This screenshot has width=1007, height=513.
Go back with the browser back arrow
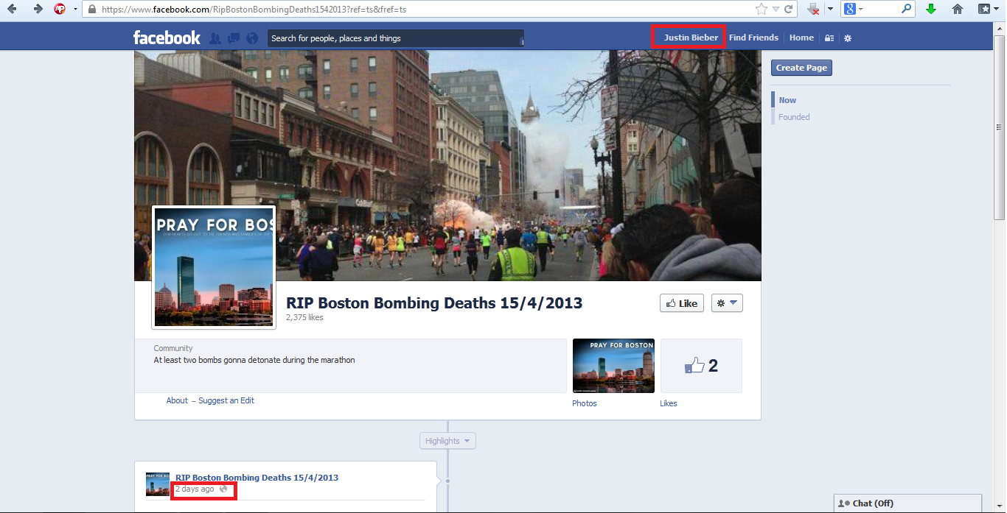[x=12, y=10]
